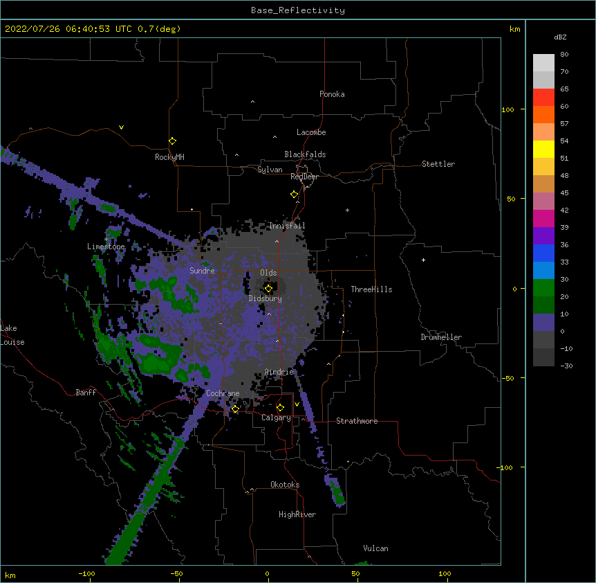Click the km unit label at top right
Viewport: 596px width, 583px height.
point(514,29)
